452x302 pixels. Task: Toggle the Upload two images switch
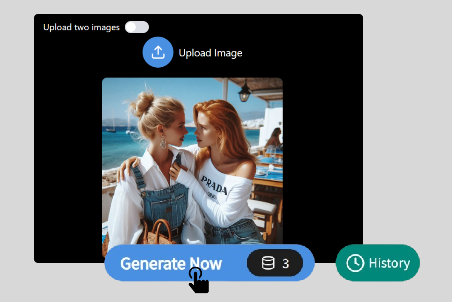point(137,27)
